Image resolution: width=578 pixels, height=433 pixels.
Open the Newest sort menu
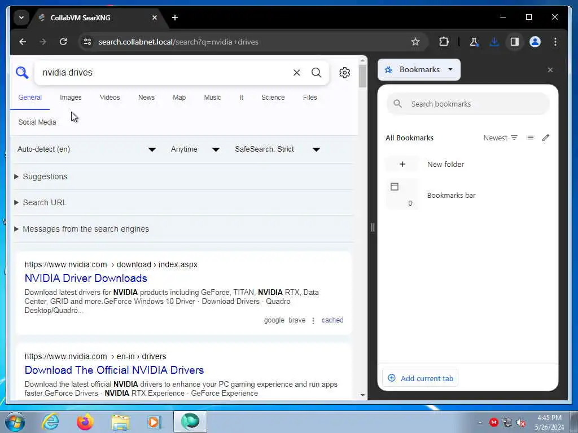[x=500, y=138]
